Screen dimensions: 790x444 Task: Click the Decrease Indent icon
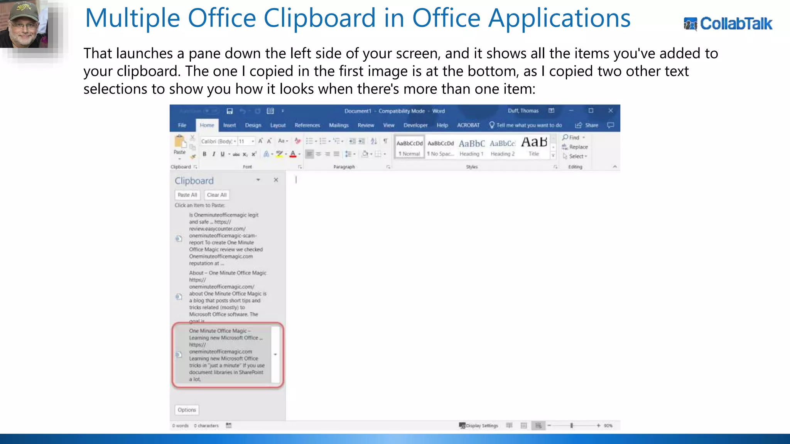pos(352,141)
